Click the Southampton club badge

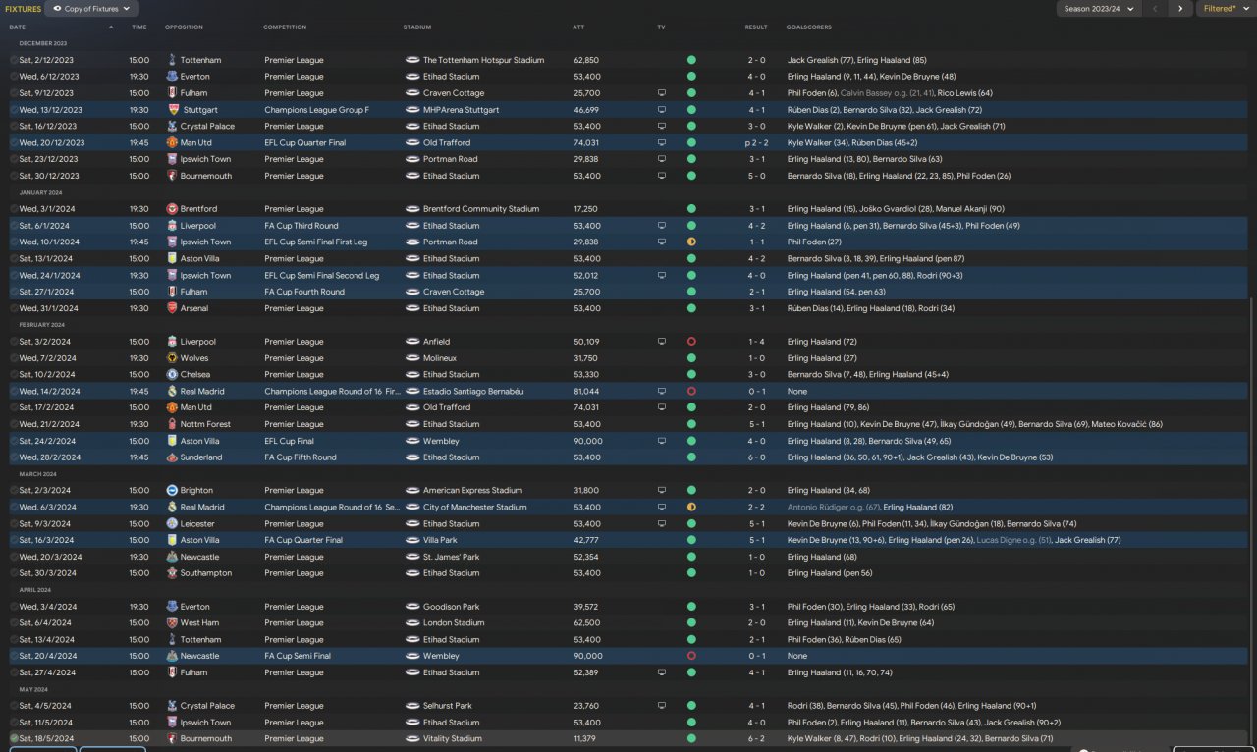[173, 573]
